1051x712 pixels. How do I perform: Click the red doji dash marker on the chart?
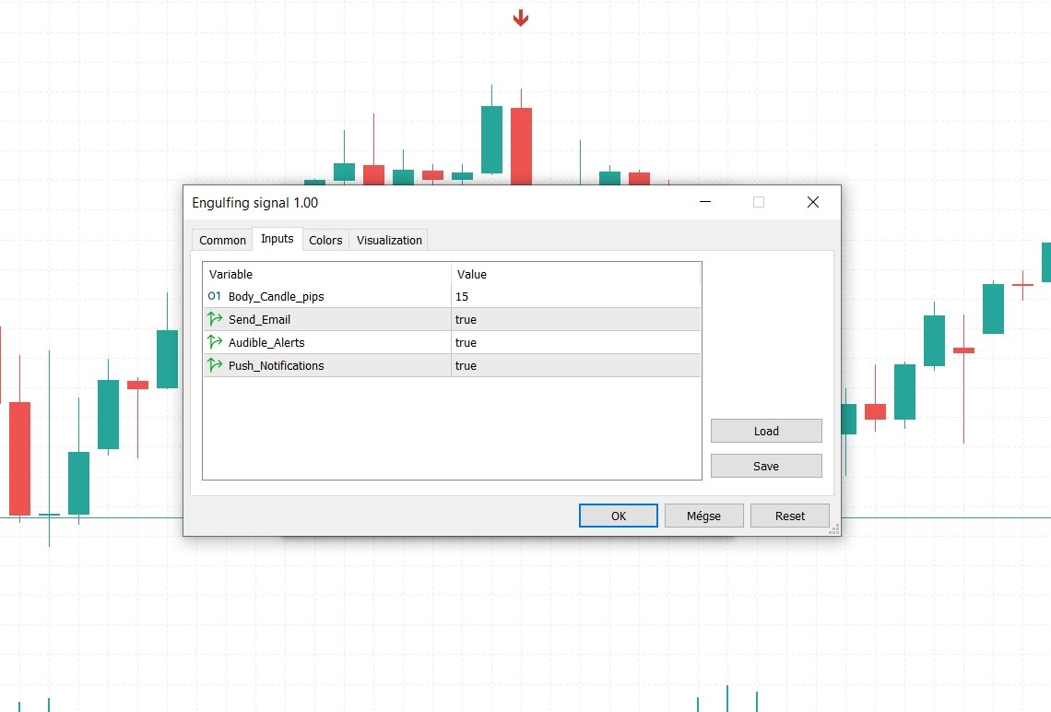tap(965, 350)
